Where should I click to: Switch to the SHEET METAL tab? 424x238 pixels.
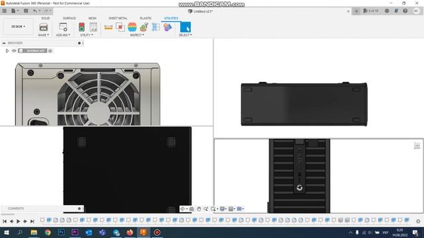click(118, 18)
